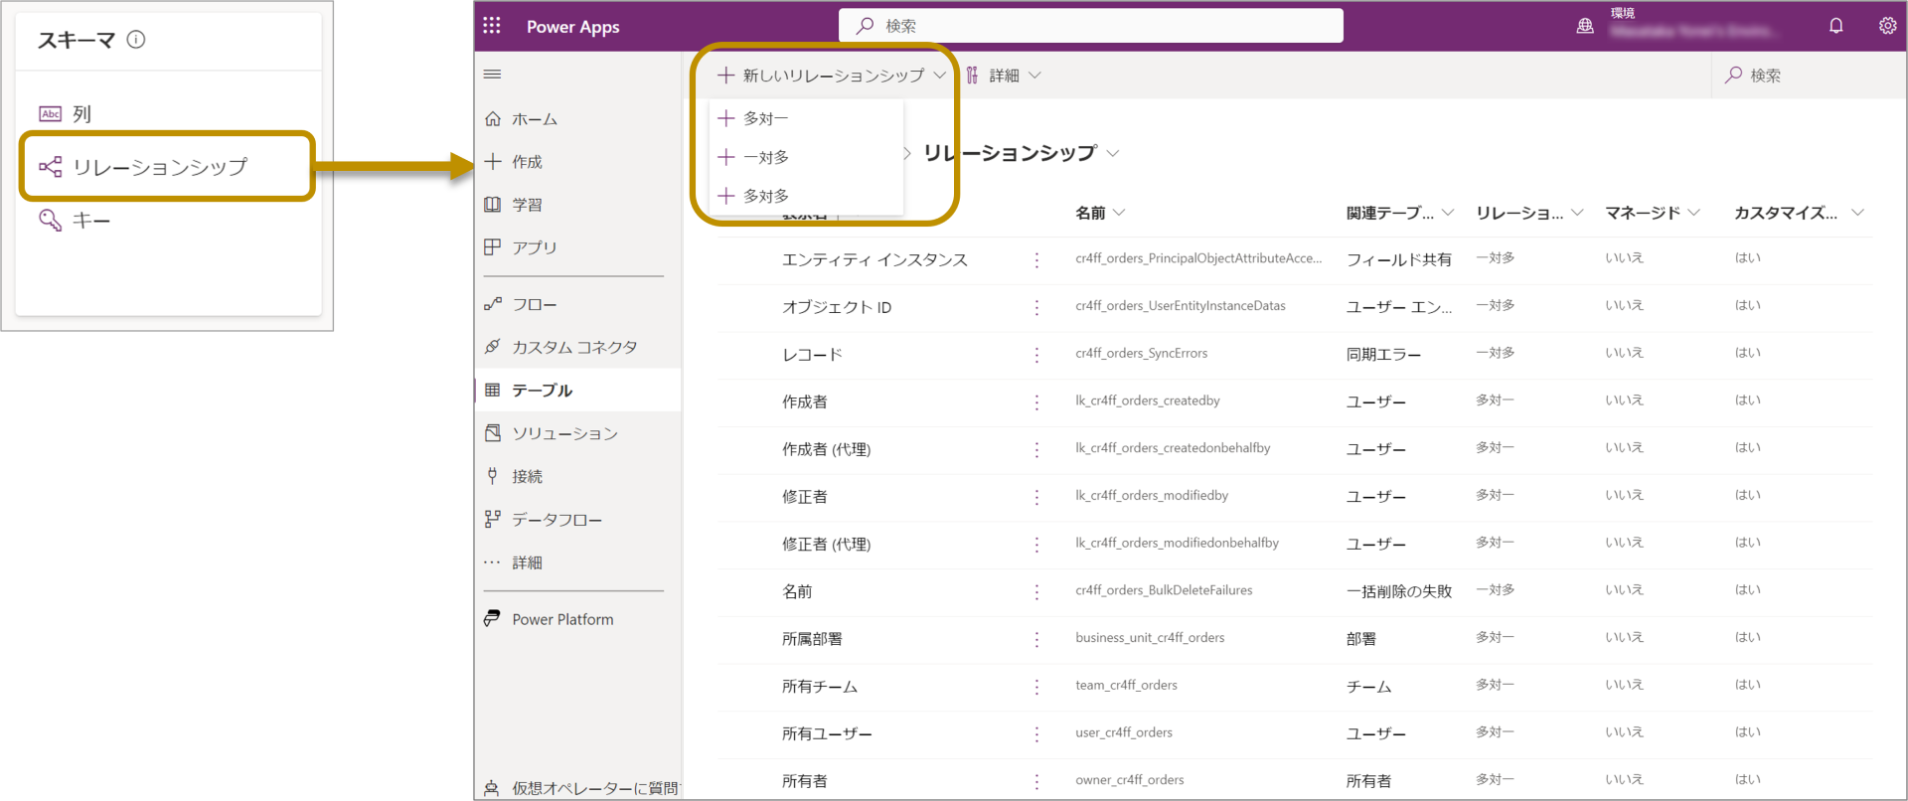This screenshot has width=1908, height=801.
Task: Click the フィールド共有 related table cell
Action: pyautogui.click(x=1398, y=260)
